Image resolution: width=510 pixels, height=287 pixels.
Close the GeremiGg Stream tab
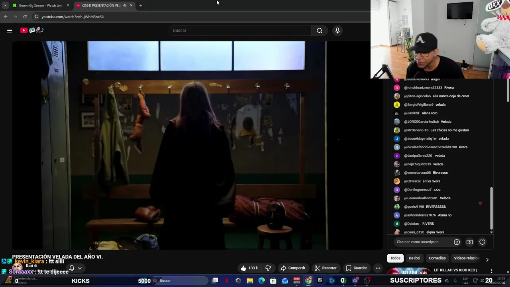coord(68,5)
